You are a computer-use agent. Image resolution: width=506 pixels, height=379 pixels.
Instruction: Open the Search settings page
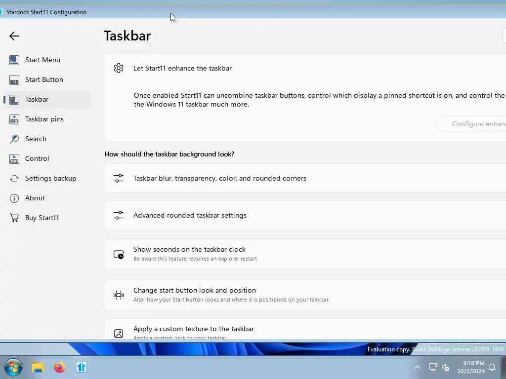47,139
